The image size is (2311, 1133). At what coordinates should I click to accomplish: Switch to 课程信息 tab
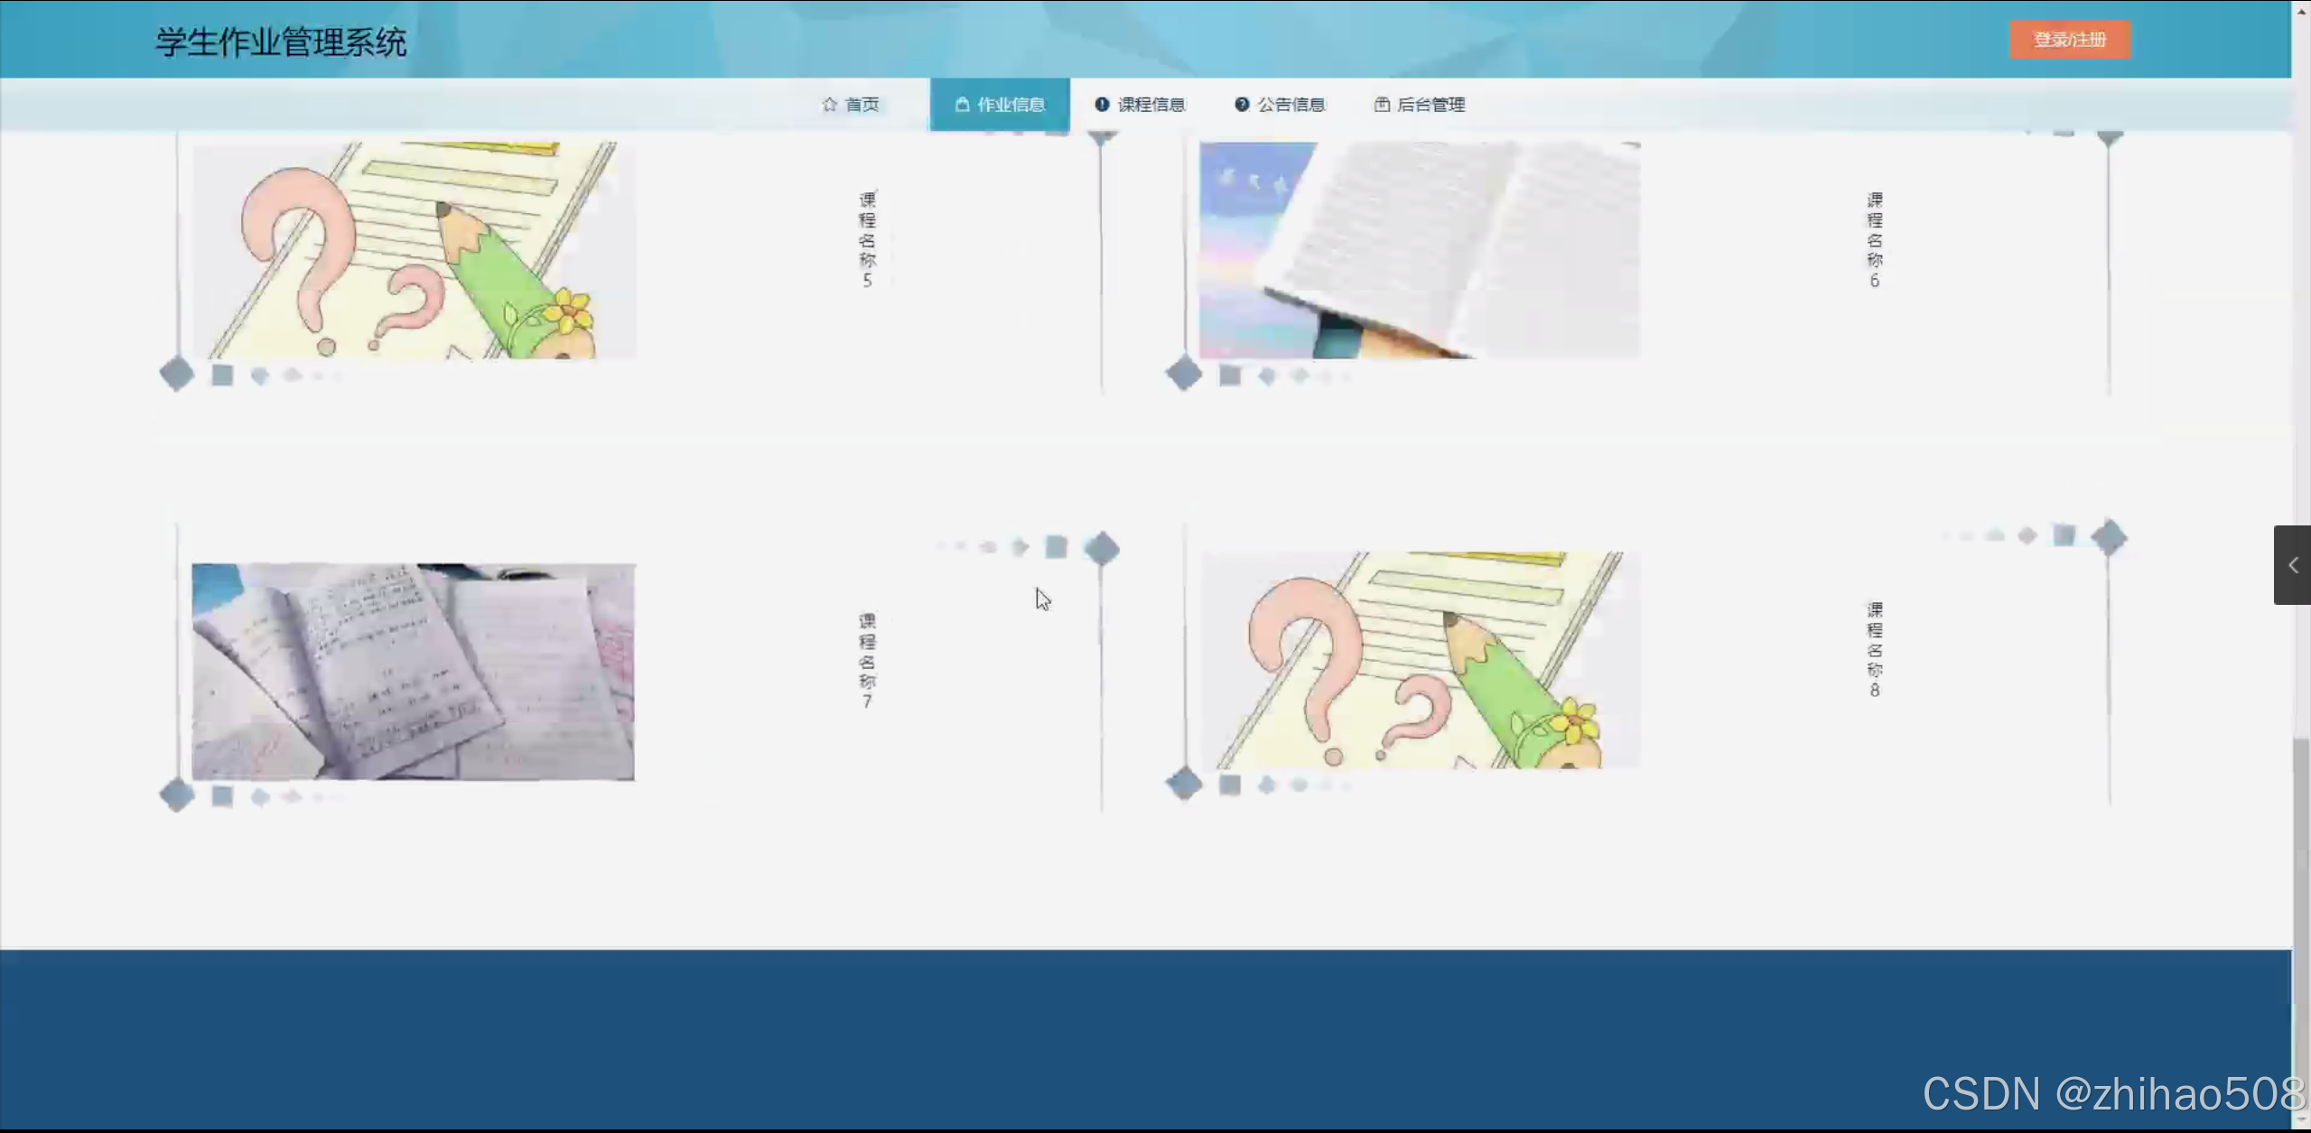point(1151,105)
